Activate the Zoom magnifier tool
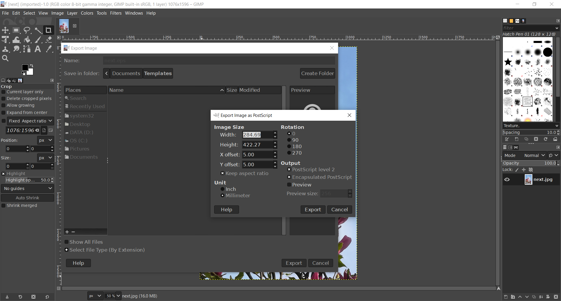The image size is (561, 301). coord(5,58)
